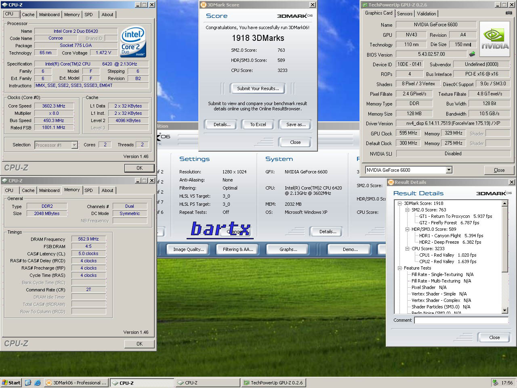This screenshot has height=388, width=517.
Task: Select Fill Rate - Single-Texturing row
Action: pos(442,274)
